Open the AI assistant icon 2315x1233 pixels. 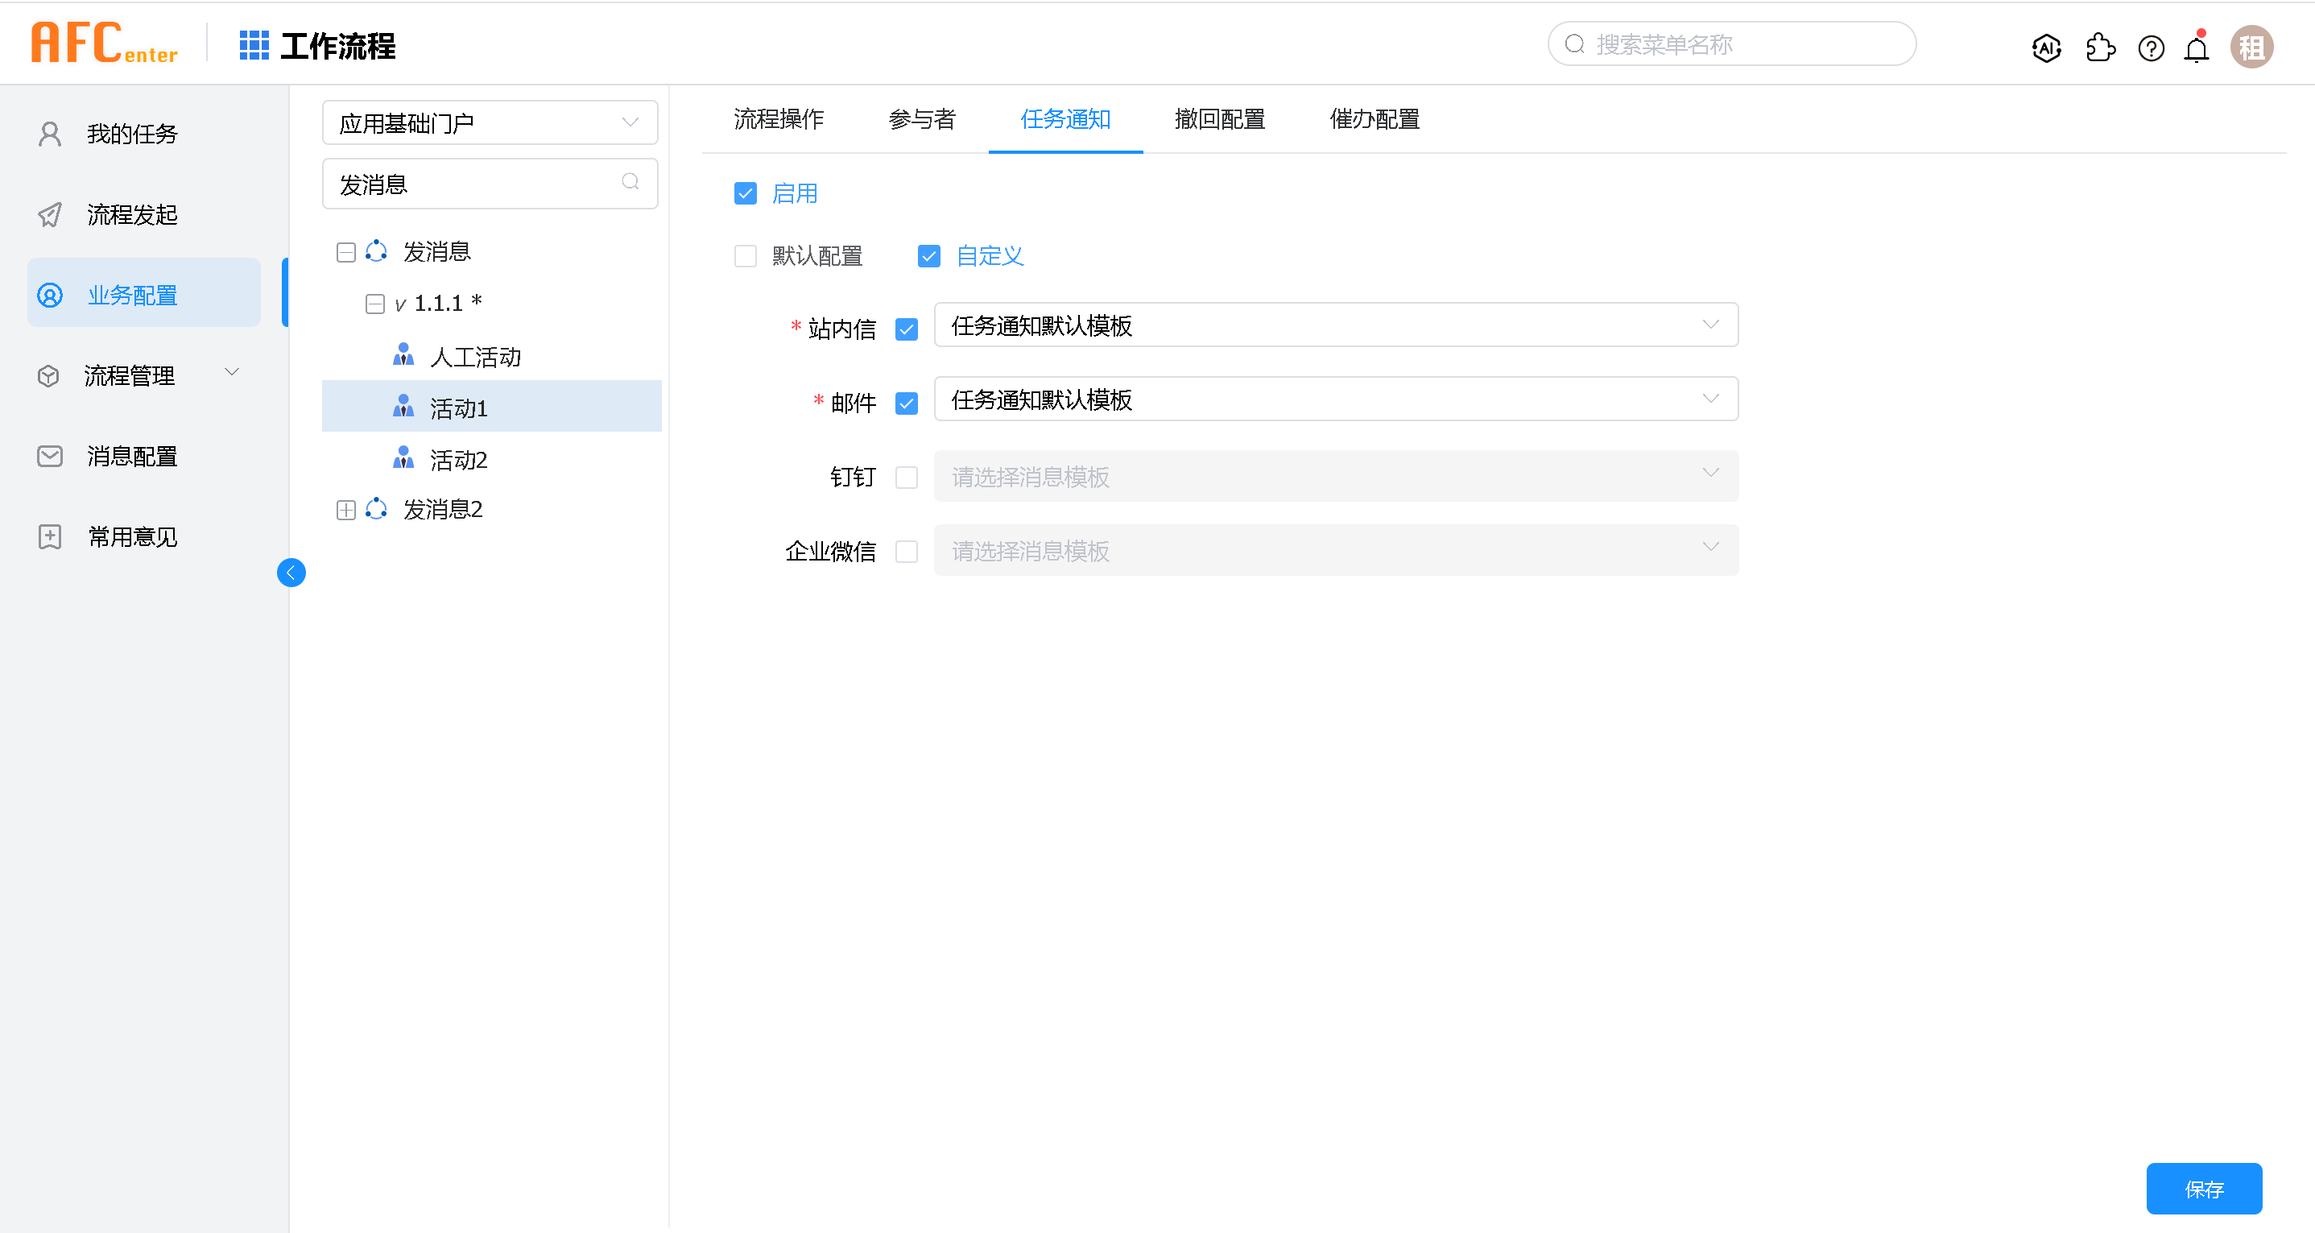[x=2046, y=48]
